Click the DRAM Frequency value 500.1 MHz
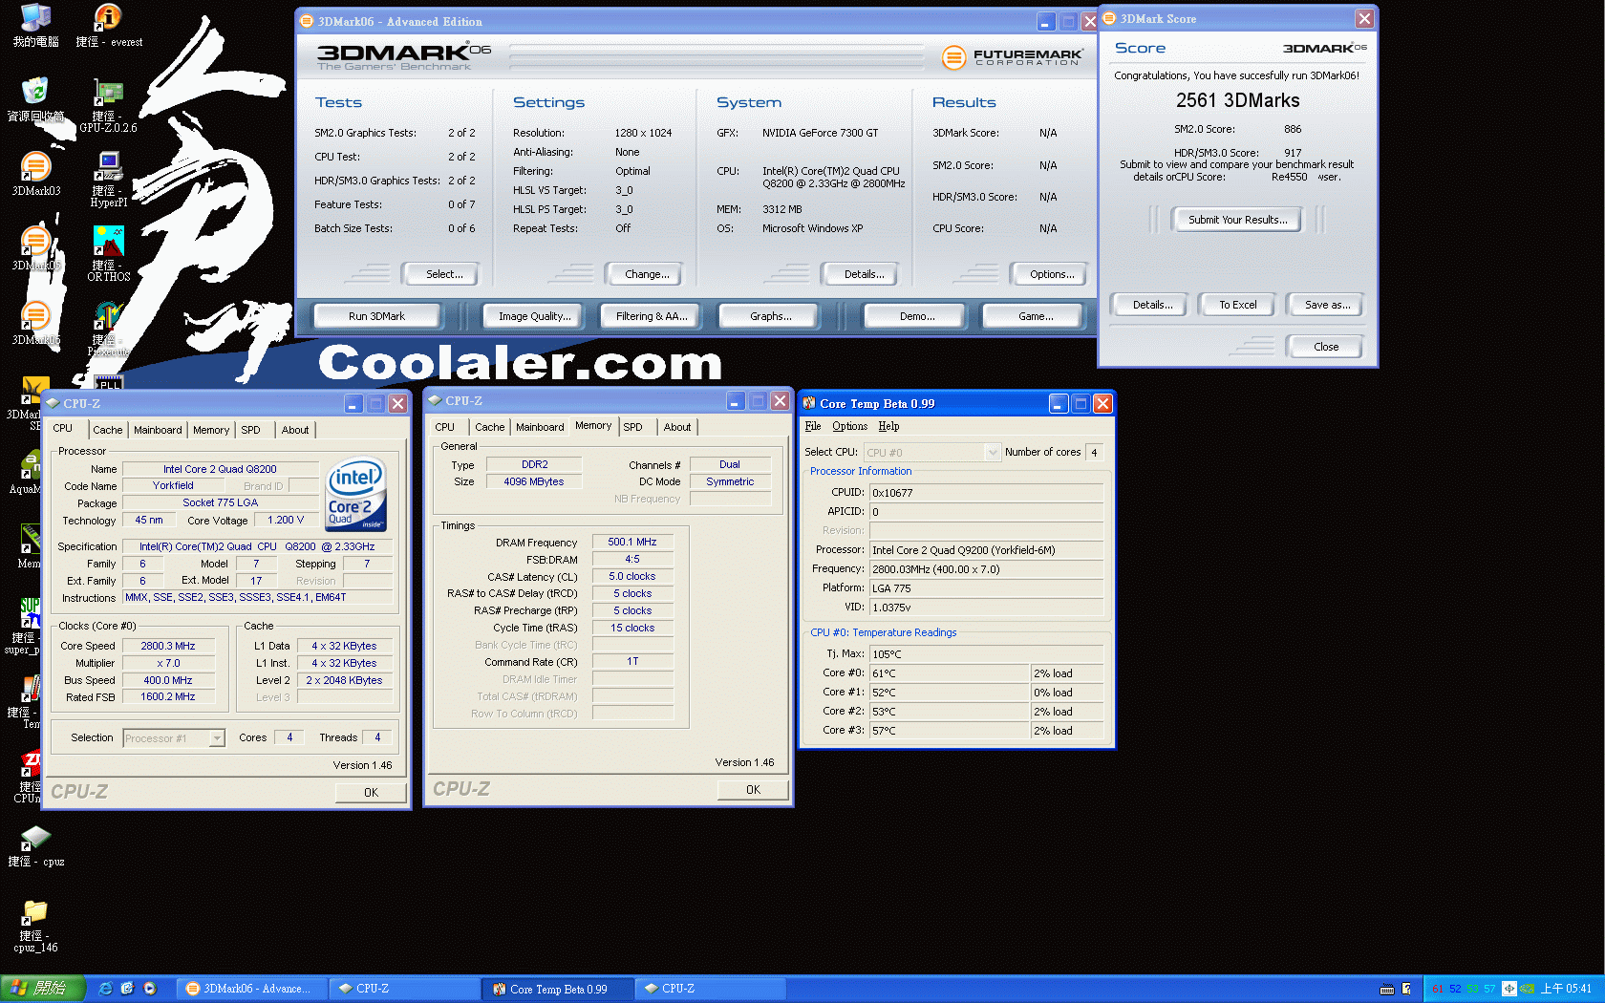The width and height of the screenshot is (1605, 1003). [x=632, y=543]
